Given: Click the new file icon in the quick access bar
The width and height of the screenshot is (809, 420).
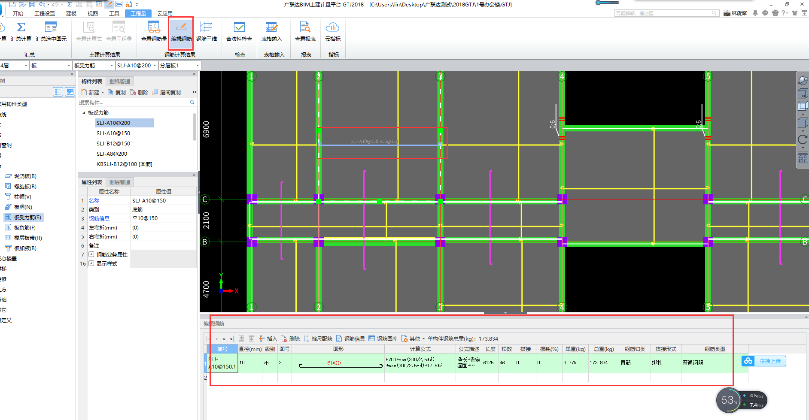Looking at the screenshot, I should (12, 4).
